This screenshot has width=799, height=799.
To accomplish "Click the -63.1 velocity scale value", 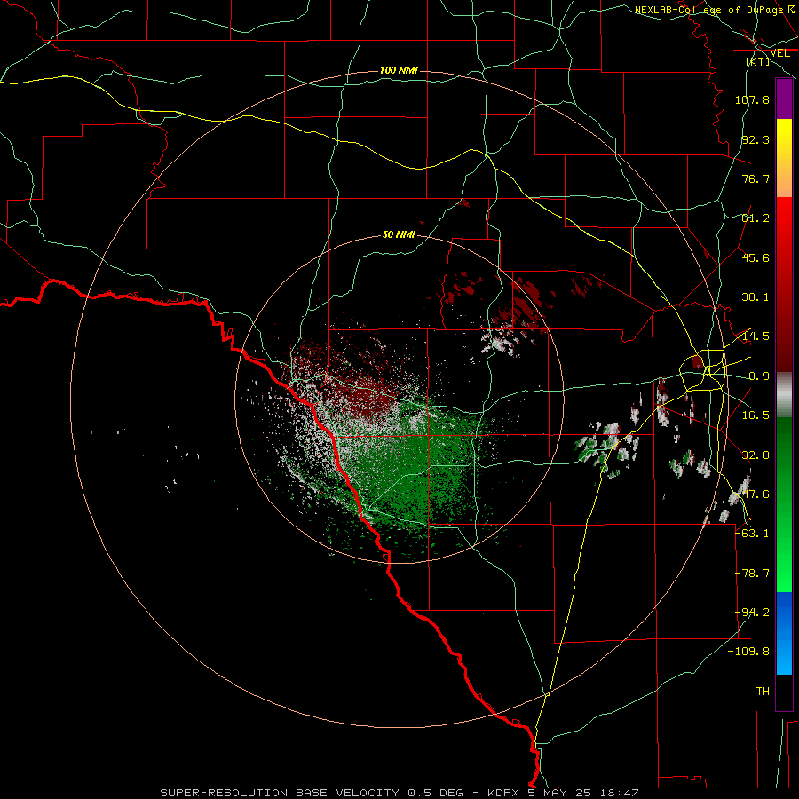I will [752, 534].
